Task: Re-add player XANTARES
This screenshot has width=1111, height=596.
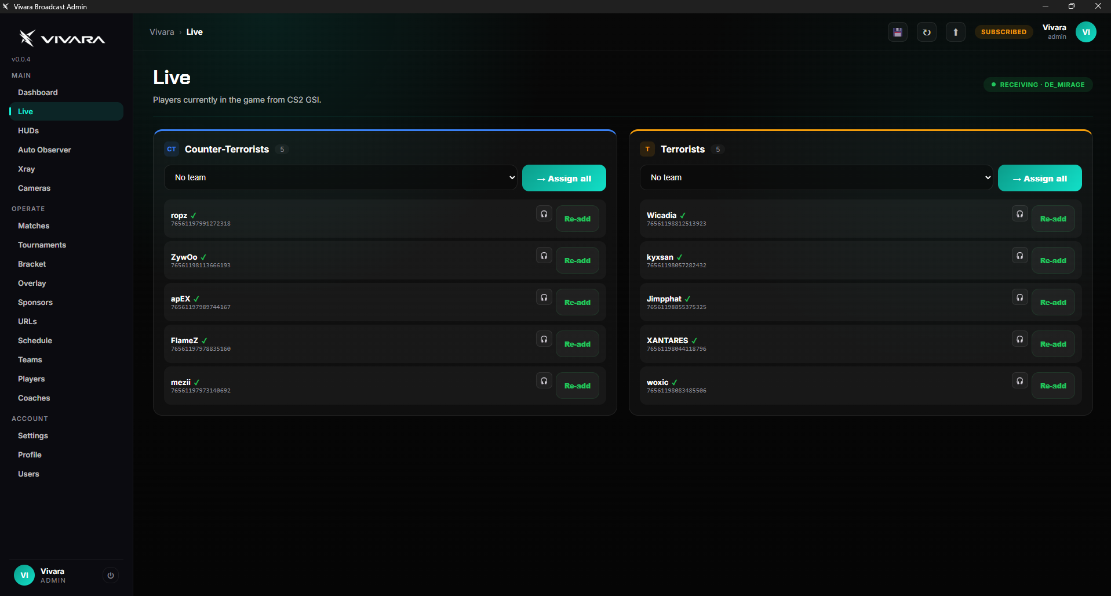Action: click(1053, 344)
